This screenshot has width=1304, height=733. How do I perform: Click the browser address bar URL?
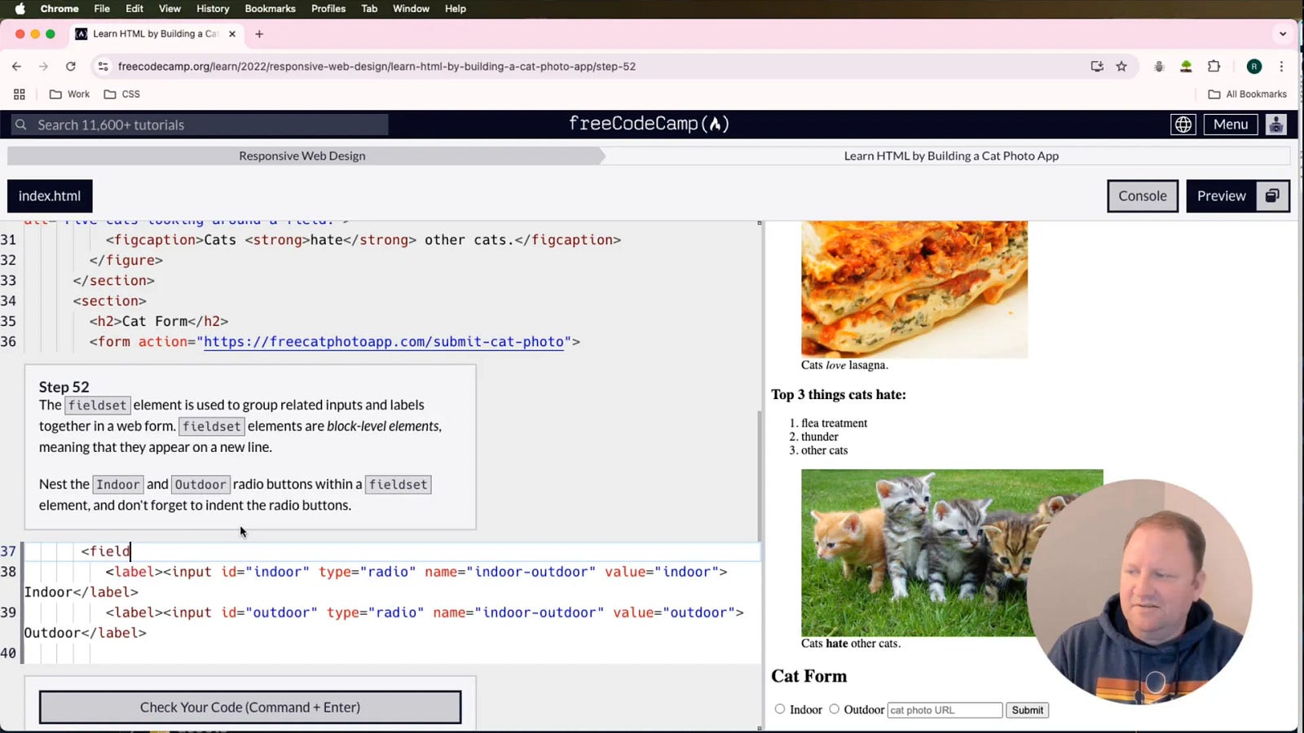click(377, 67)
